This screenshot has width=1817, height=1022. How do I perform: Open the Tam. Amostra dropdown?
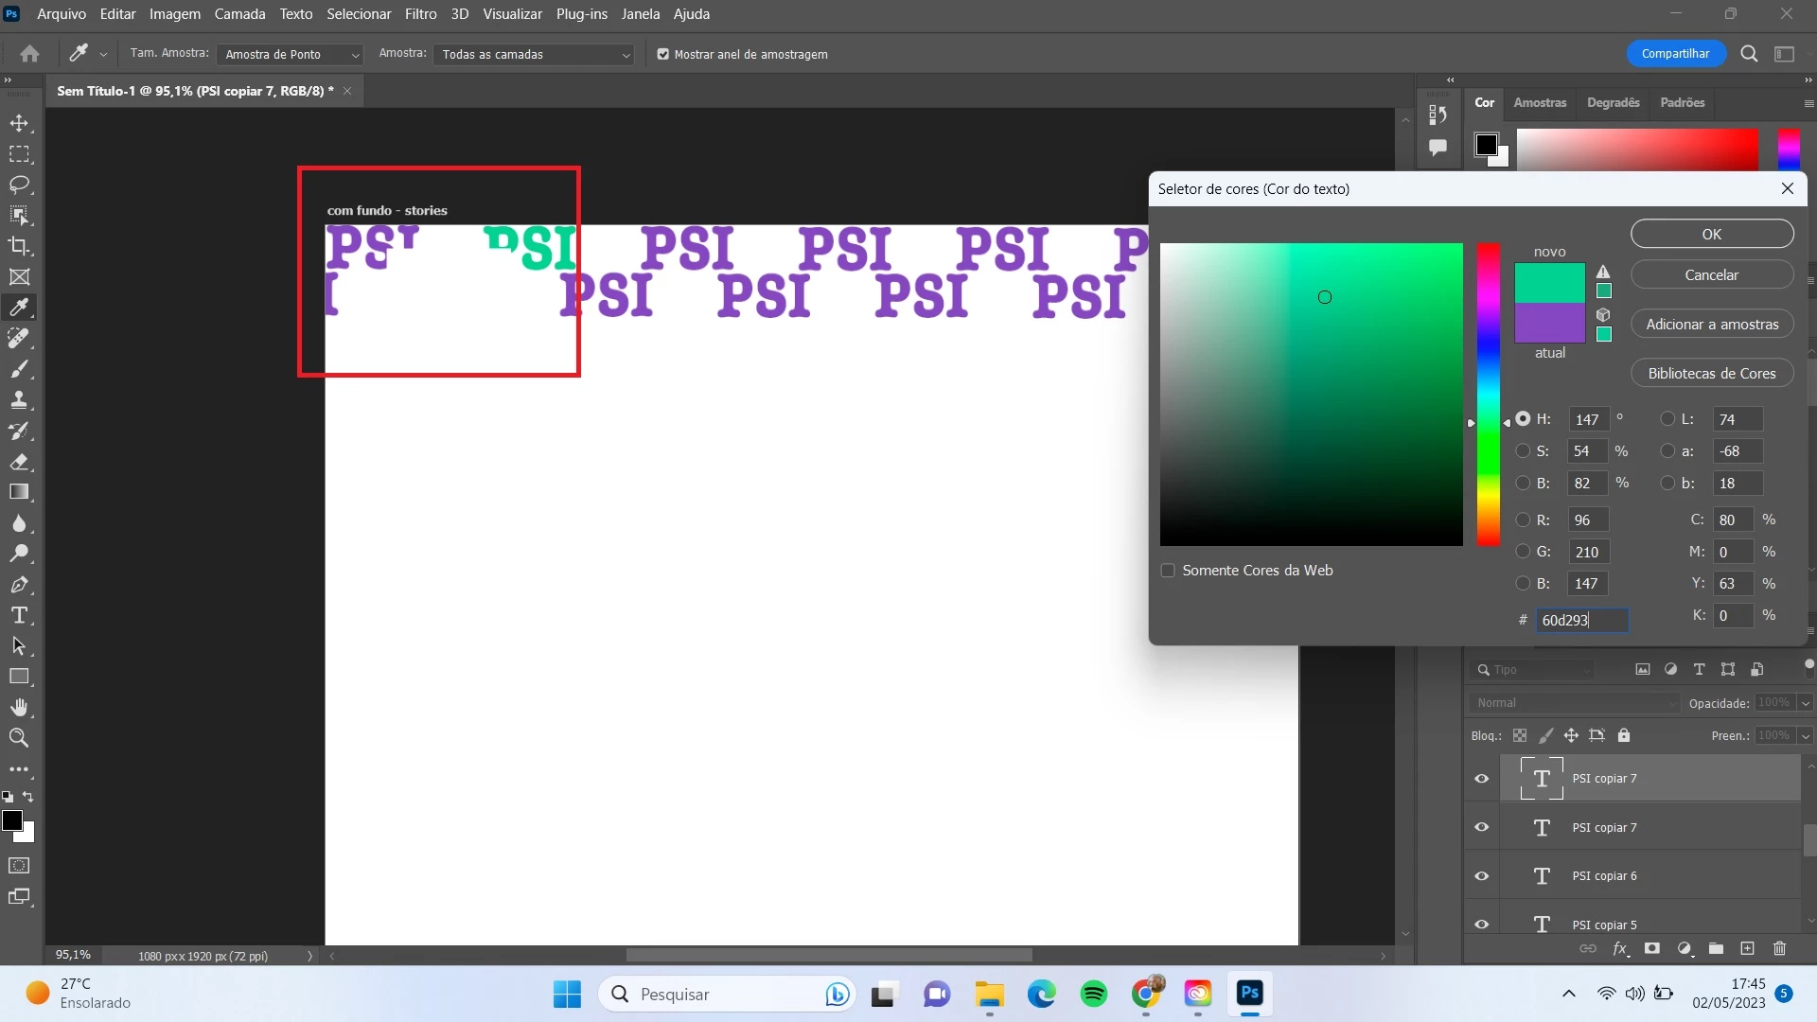[290, 55]
